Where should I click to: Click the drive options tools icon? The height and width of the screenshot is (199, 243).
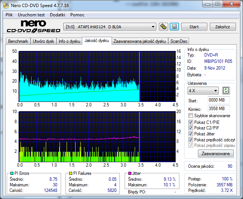163,27
